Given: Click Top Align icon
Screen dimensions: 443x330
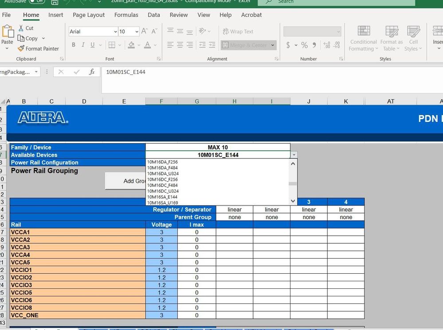Looking at the screenshot, I should pos(170,31).
